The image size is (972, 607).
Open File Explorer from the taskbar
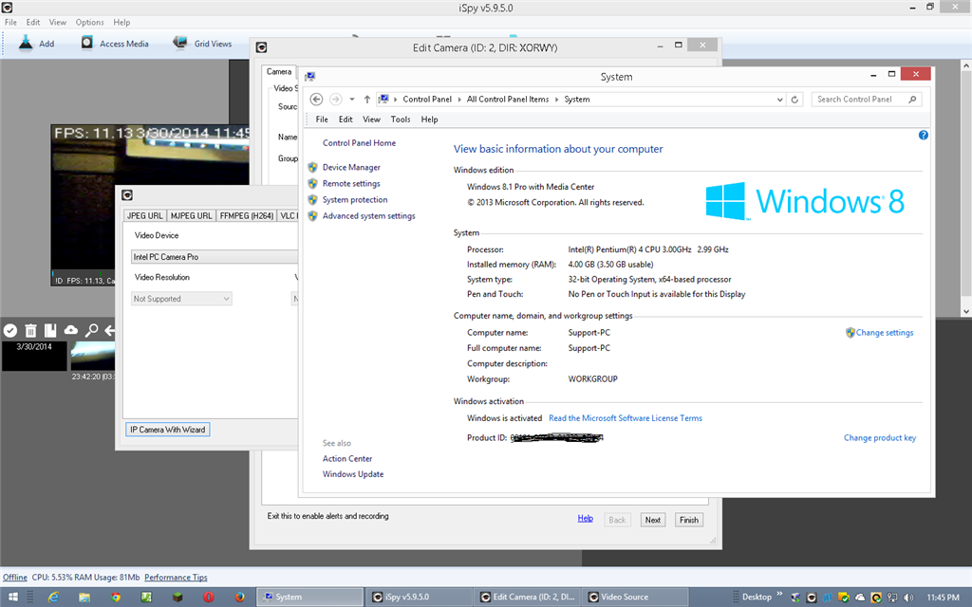coord(84,598)
